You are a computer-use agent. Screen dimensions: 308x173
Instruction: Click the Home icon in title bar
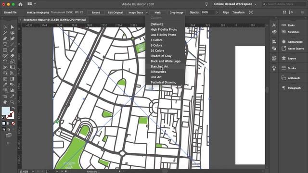pos(20,4)
